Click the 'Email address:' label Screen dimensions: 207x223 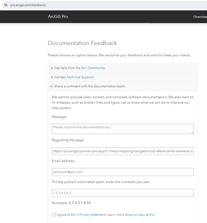click(63, 161)
